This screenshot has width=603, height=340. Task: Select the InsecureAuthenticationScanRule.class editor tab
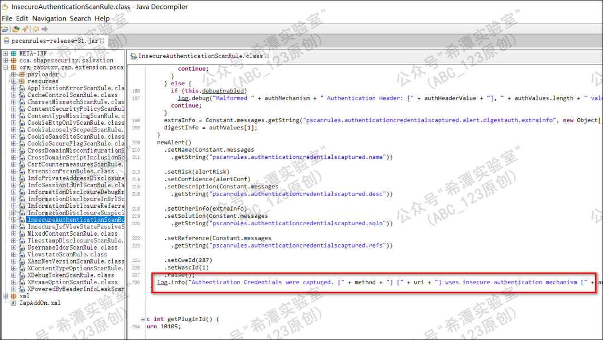click(200, 56)
